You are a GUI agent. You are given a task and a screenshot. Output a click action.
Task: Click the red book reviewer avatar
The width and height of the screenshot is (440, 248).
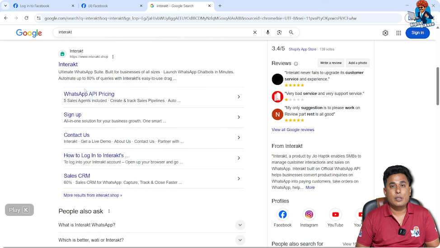point(277,97)
